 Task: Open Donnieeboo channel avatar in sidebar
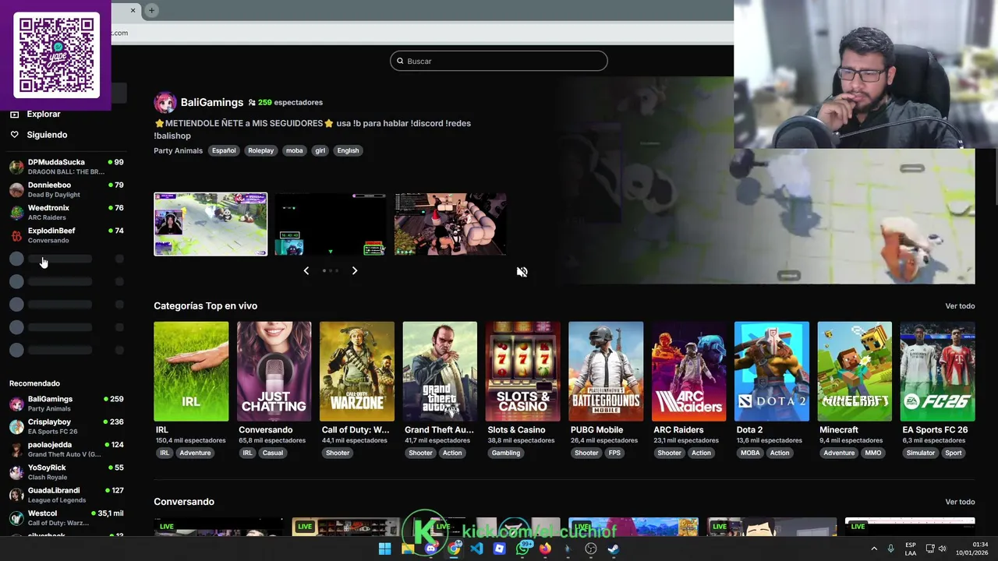[16, 189]
